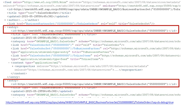This screenshot has height=106, width=184.
Task: Collapse the entry with id SalesOrderSet('0500000009')
Action: click(5, 81)
